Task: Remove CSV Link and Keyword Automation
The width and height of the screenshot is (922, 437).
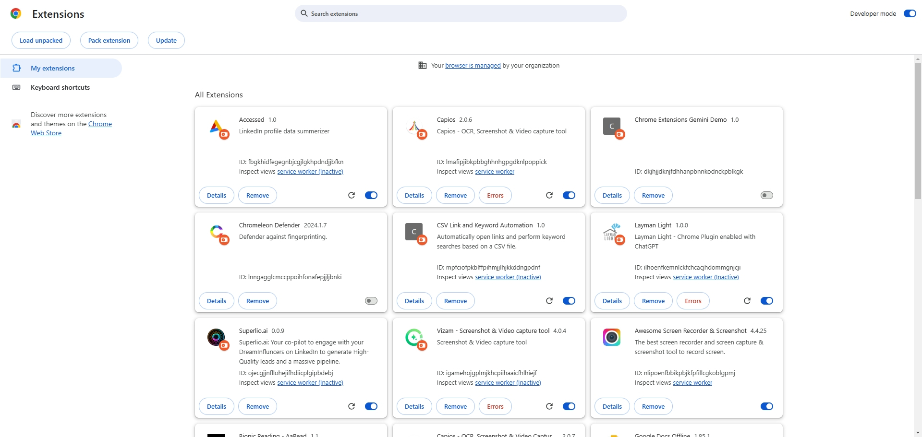Action: pyautogui.click(x=455, y=301)
